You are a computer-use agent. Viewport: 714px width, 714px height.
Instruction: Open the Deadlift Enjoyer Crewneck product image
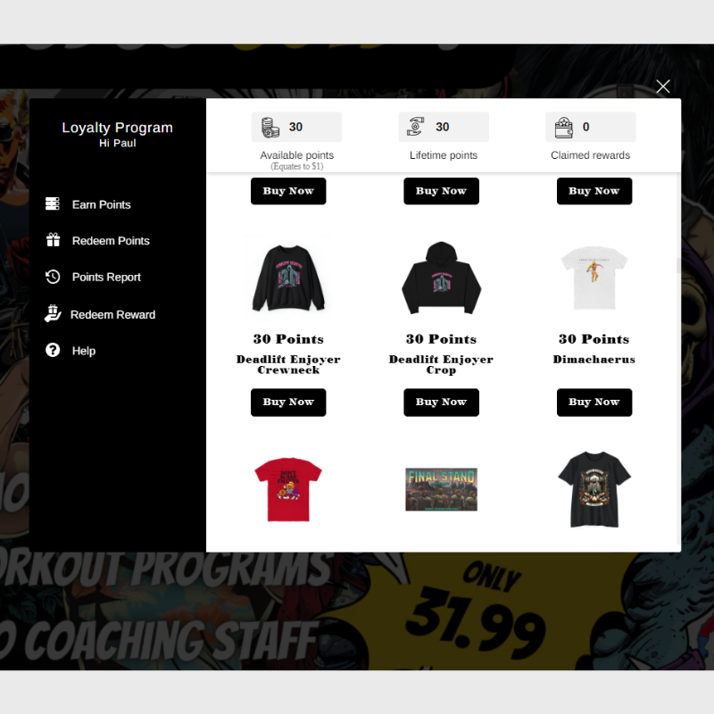click(288, 278)
